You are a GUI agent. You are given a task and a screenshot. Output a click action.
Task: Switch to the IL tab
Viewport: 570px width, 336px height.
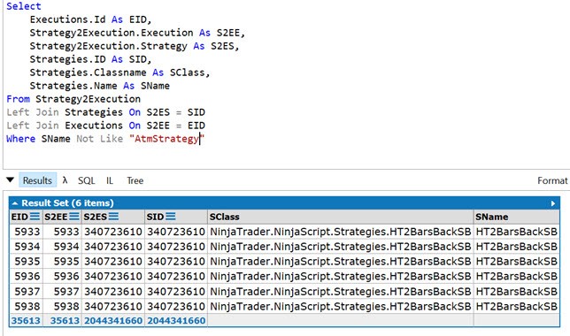(x=110, y=180)
